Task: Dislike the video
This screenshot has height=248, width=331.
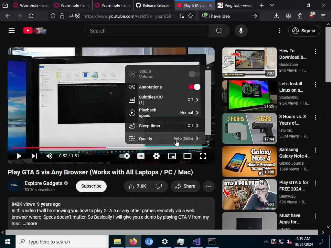Action: [x=159, y=186]
